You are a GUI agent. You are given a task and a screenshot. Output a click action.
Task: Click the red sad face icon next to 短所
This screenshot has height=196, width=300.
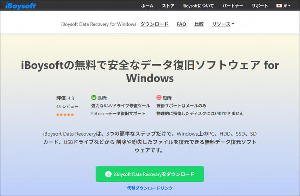(159, 97)
